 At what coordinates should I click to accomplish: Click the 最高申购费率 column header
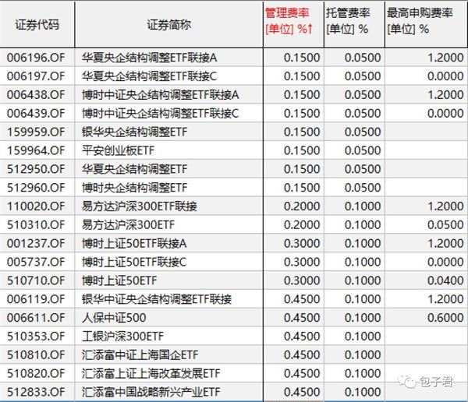[426, 24]
